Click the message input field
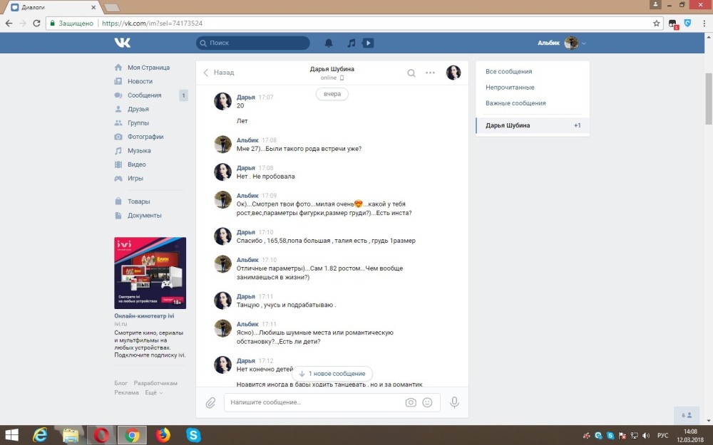Screen dimensions: 713x445 coord(314,402)
